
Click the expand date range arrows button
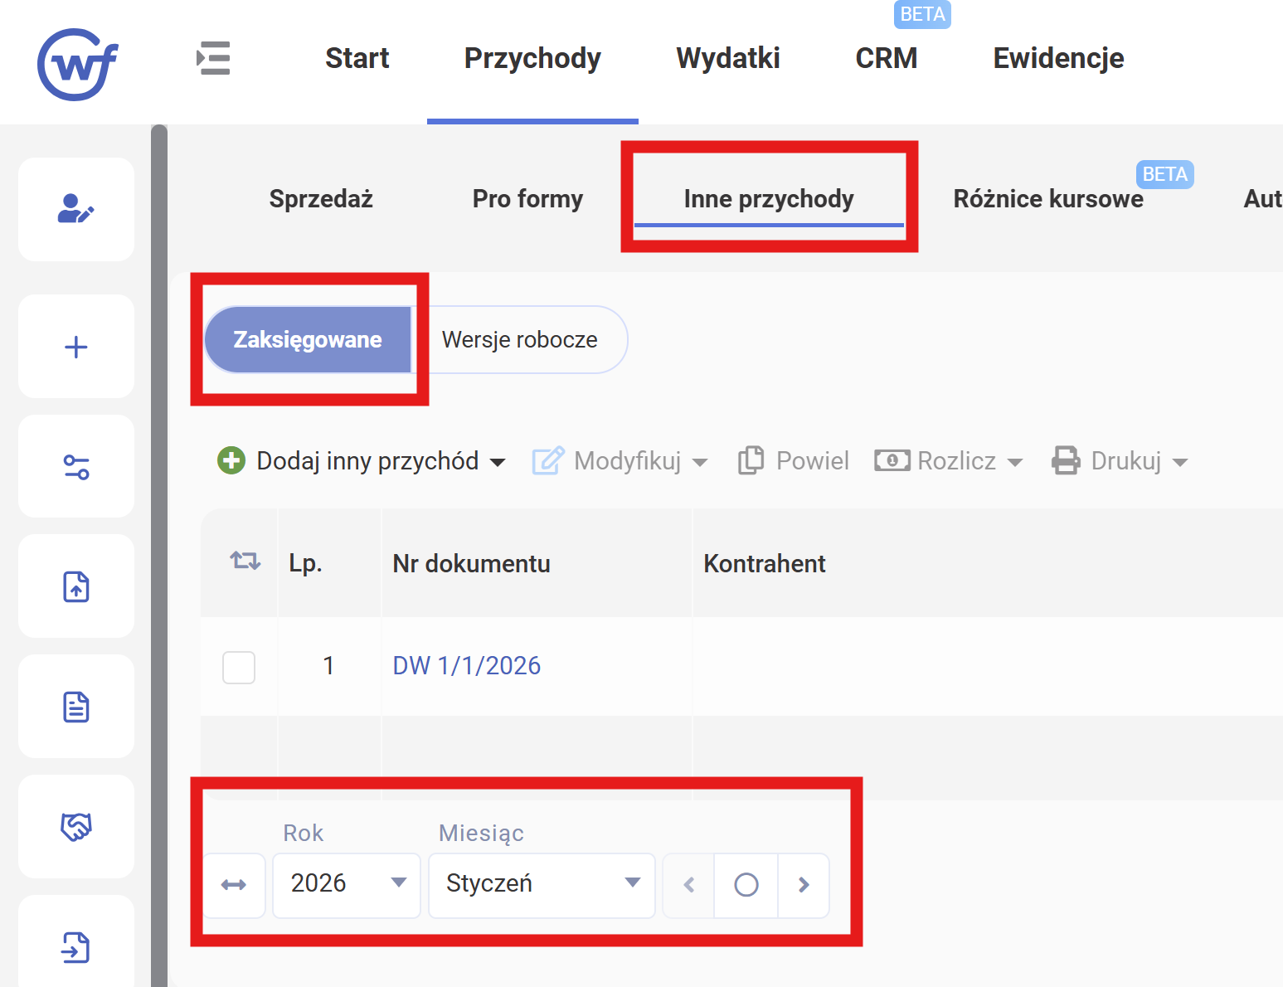tap(234, 885)
